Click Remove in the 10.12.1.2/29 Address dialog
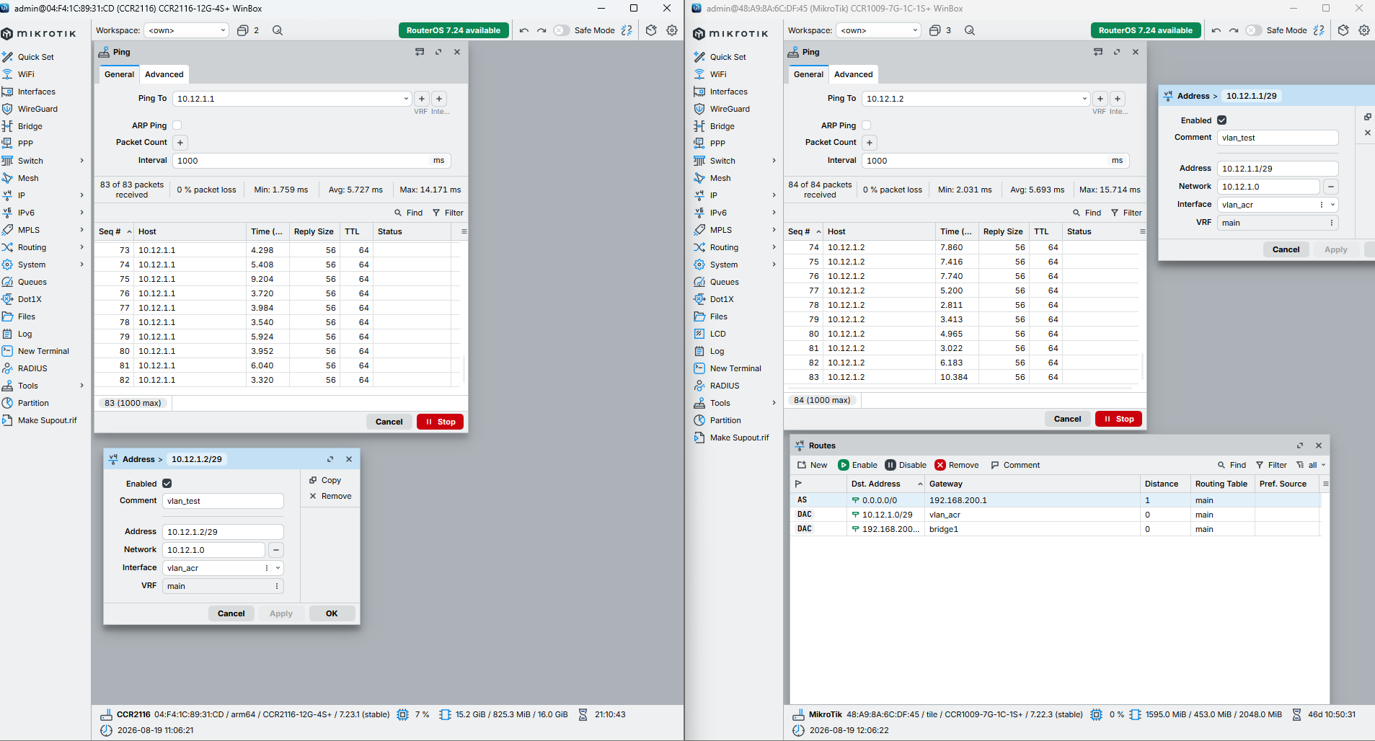 coord(330,496)
